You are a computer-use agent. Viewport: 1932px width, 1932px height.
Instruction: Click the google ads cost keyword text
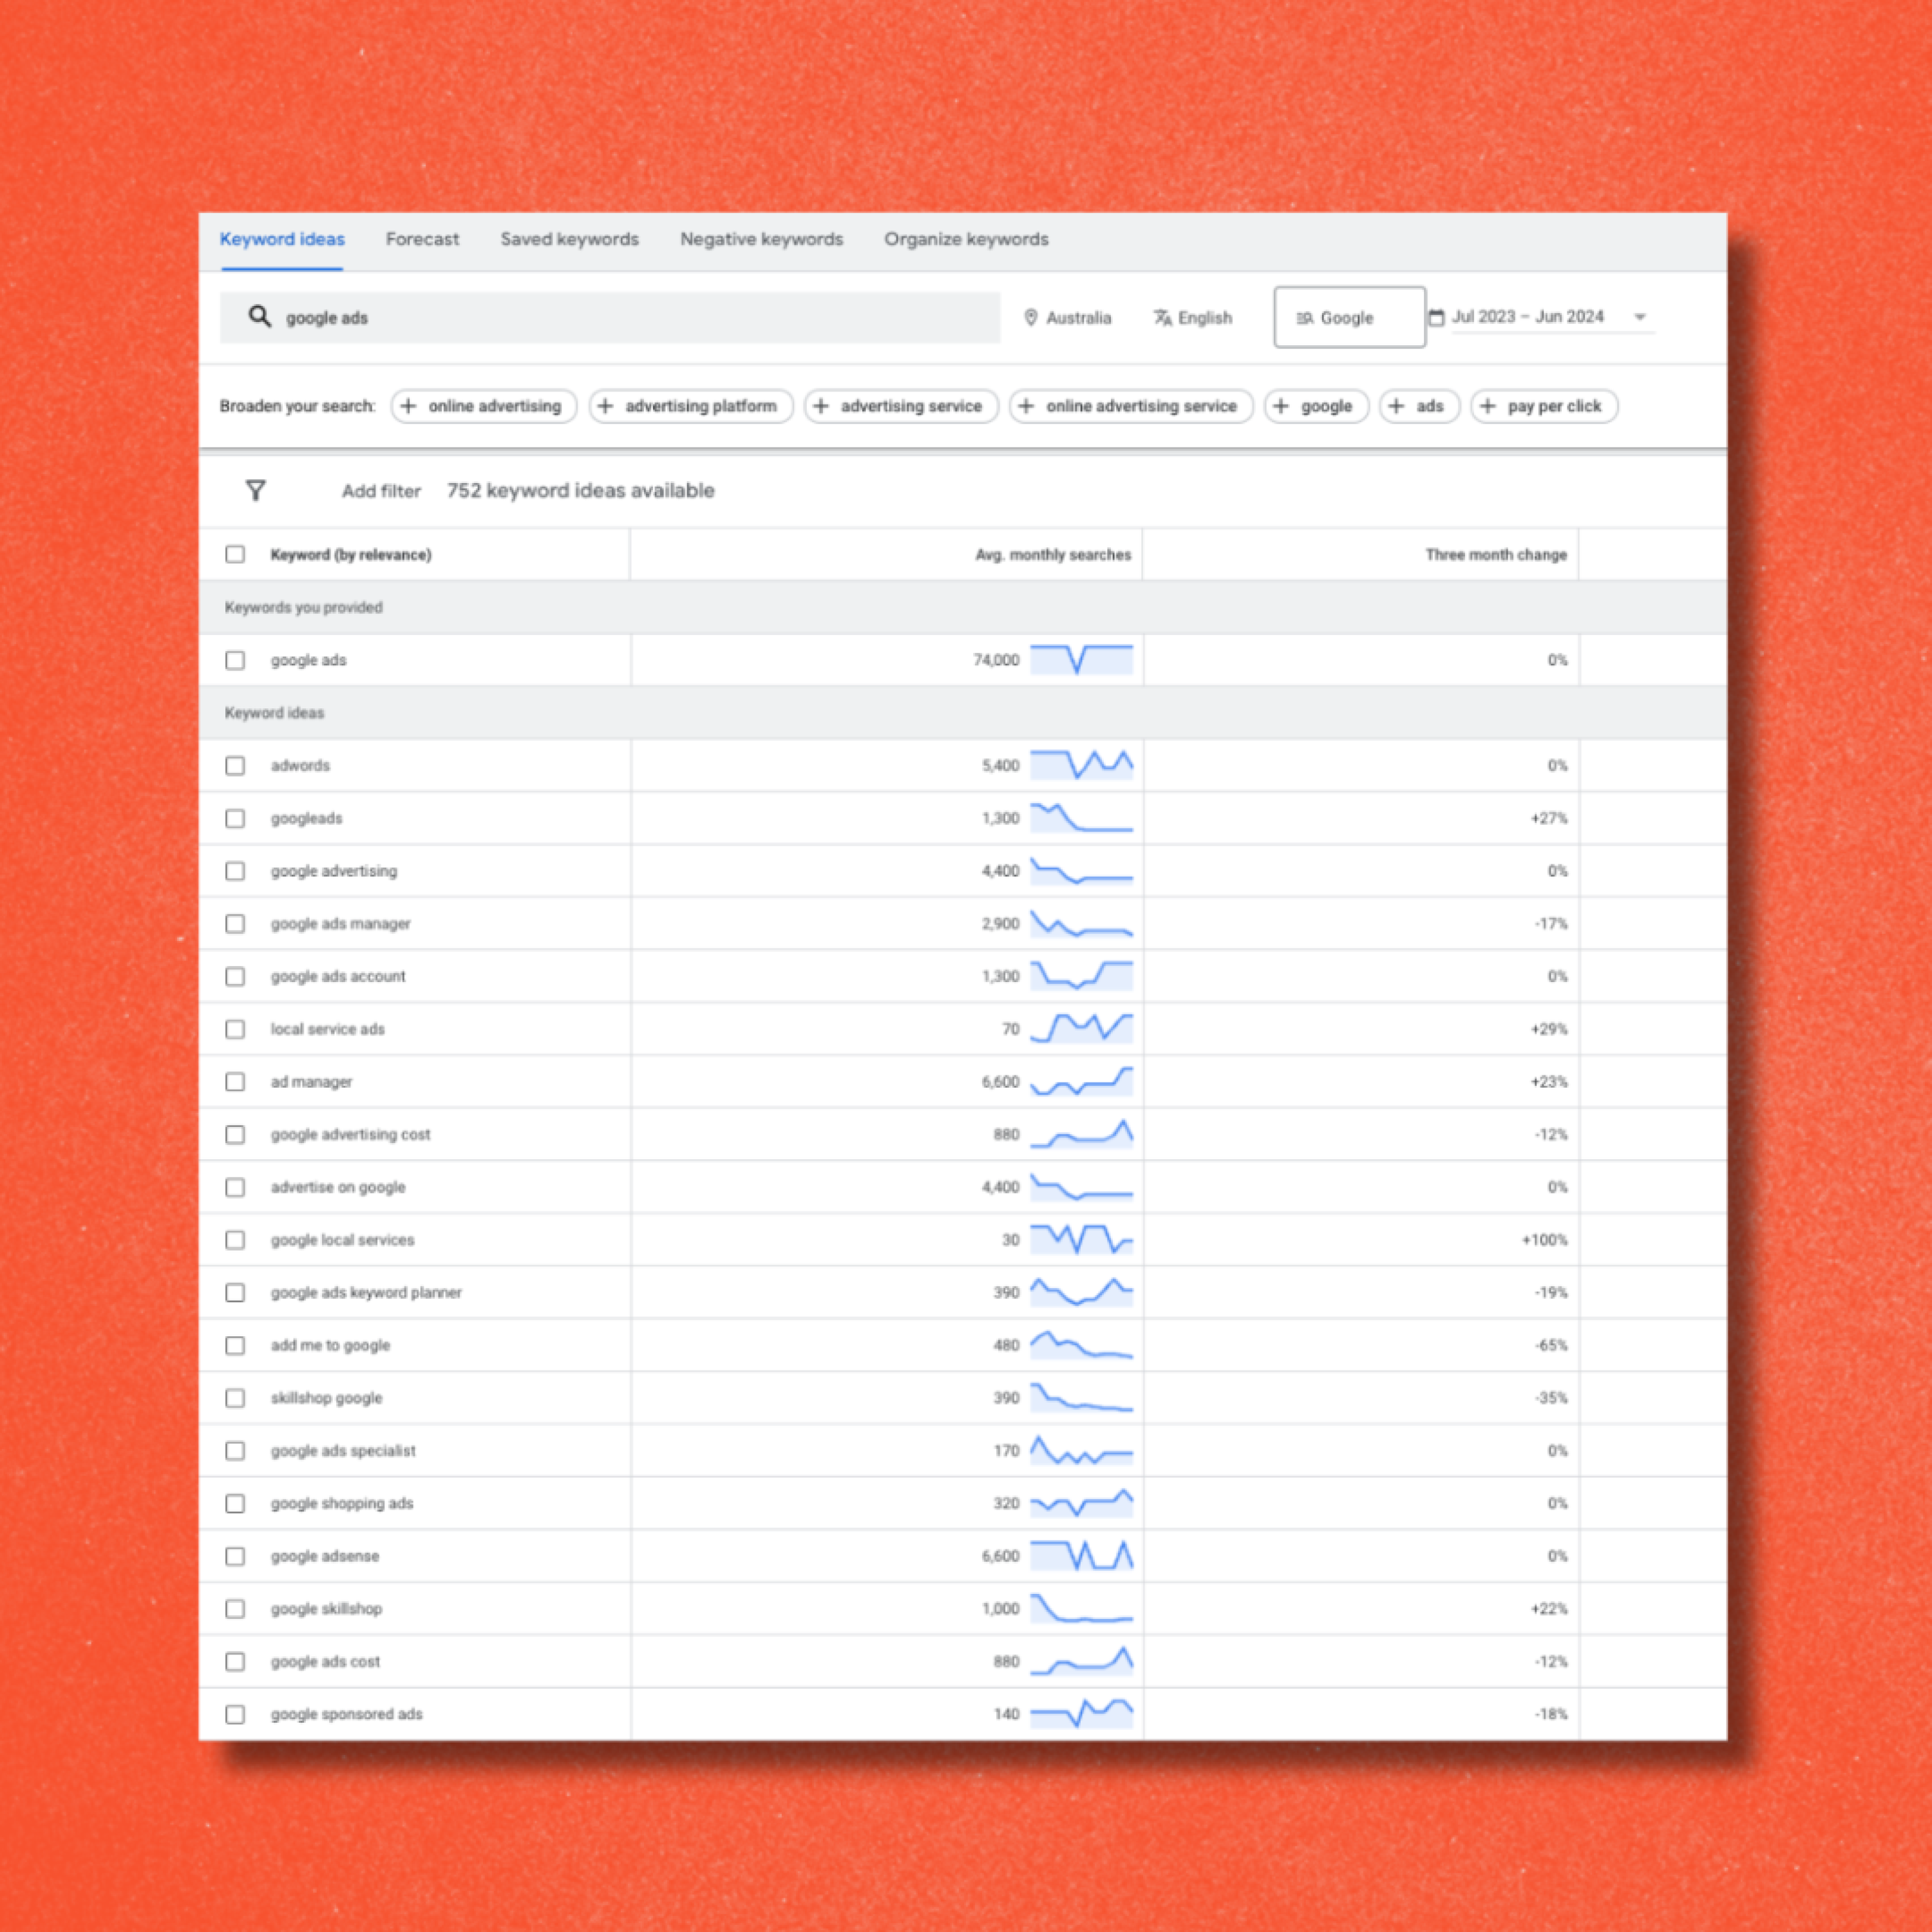(325, 1661)
